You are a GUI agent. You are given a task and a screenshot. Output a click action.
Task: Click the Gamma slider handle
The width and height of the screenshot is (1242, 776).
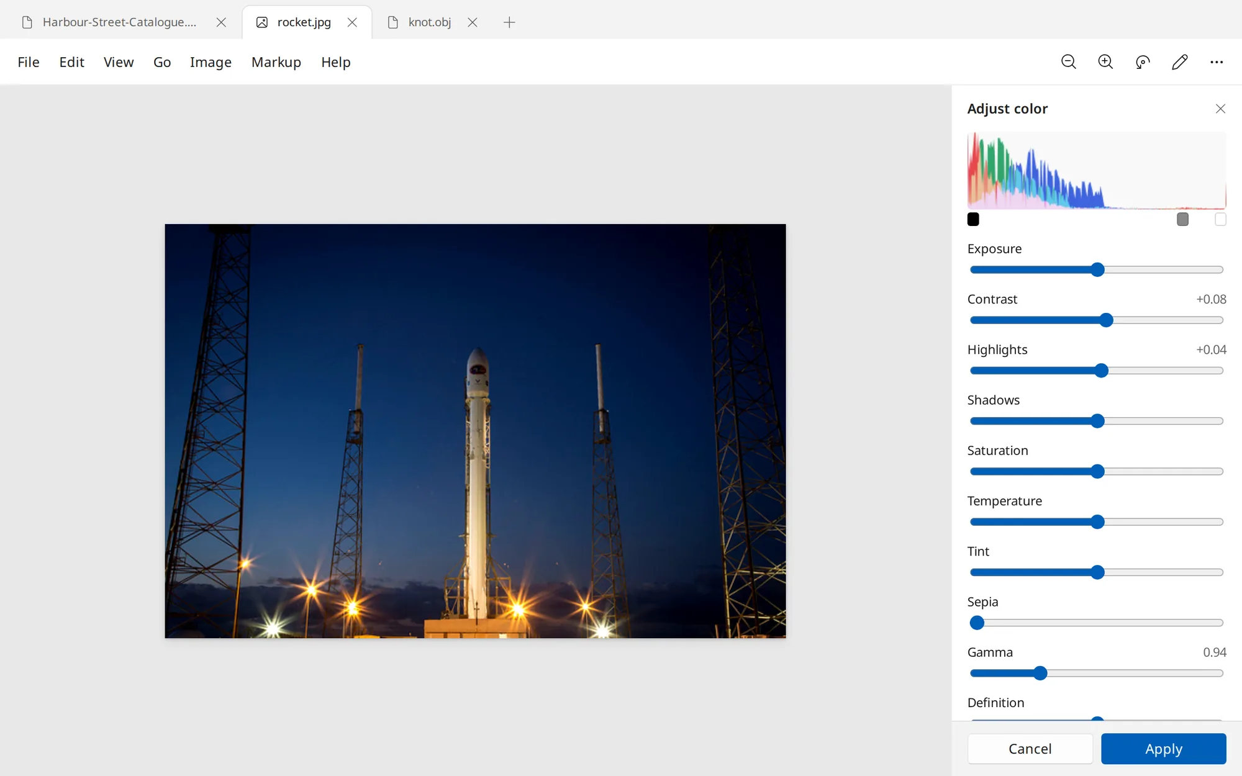[x=1041, y=673]
